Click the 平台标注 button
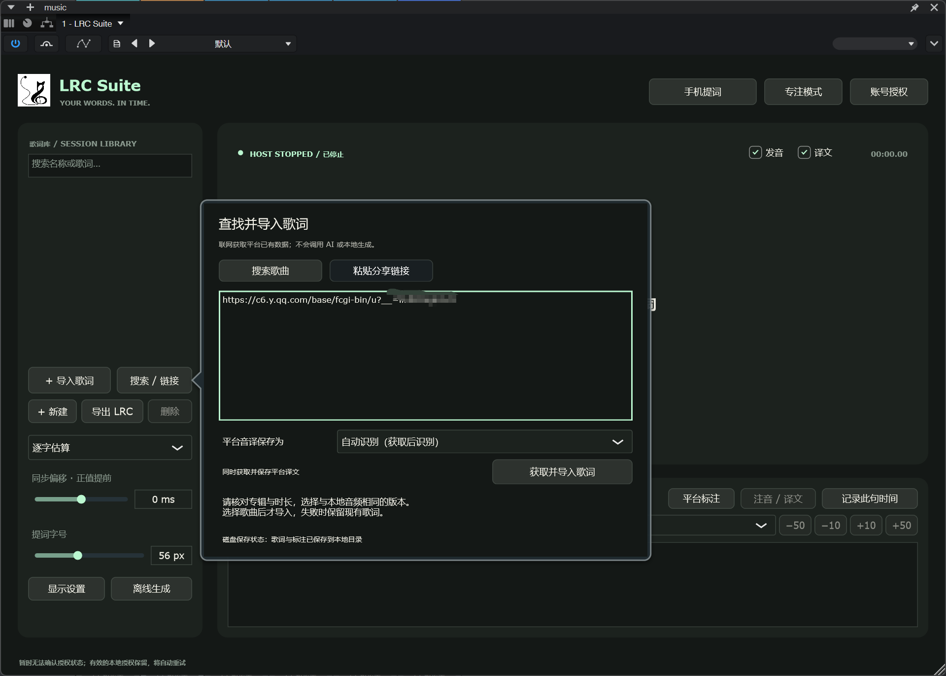The image size is (946, 676). 701,498
